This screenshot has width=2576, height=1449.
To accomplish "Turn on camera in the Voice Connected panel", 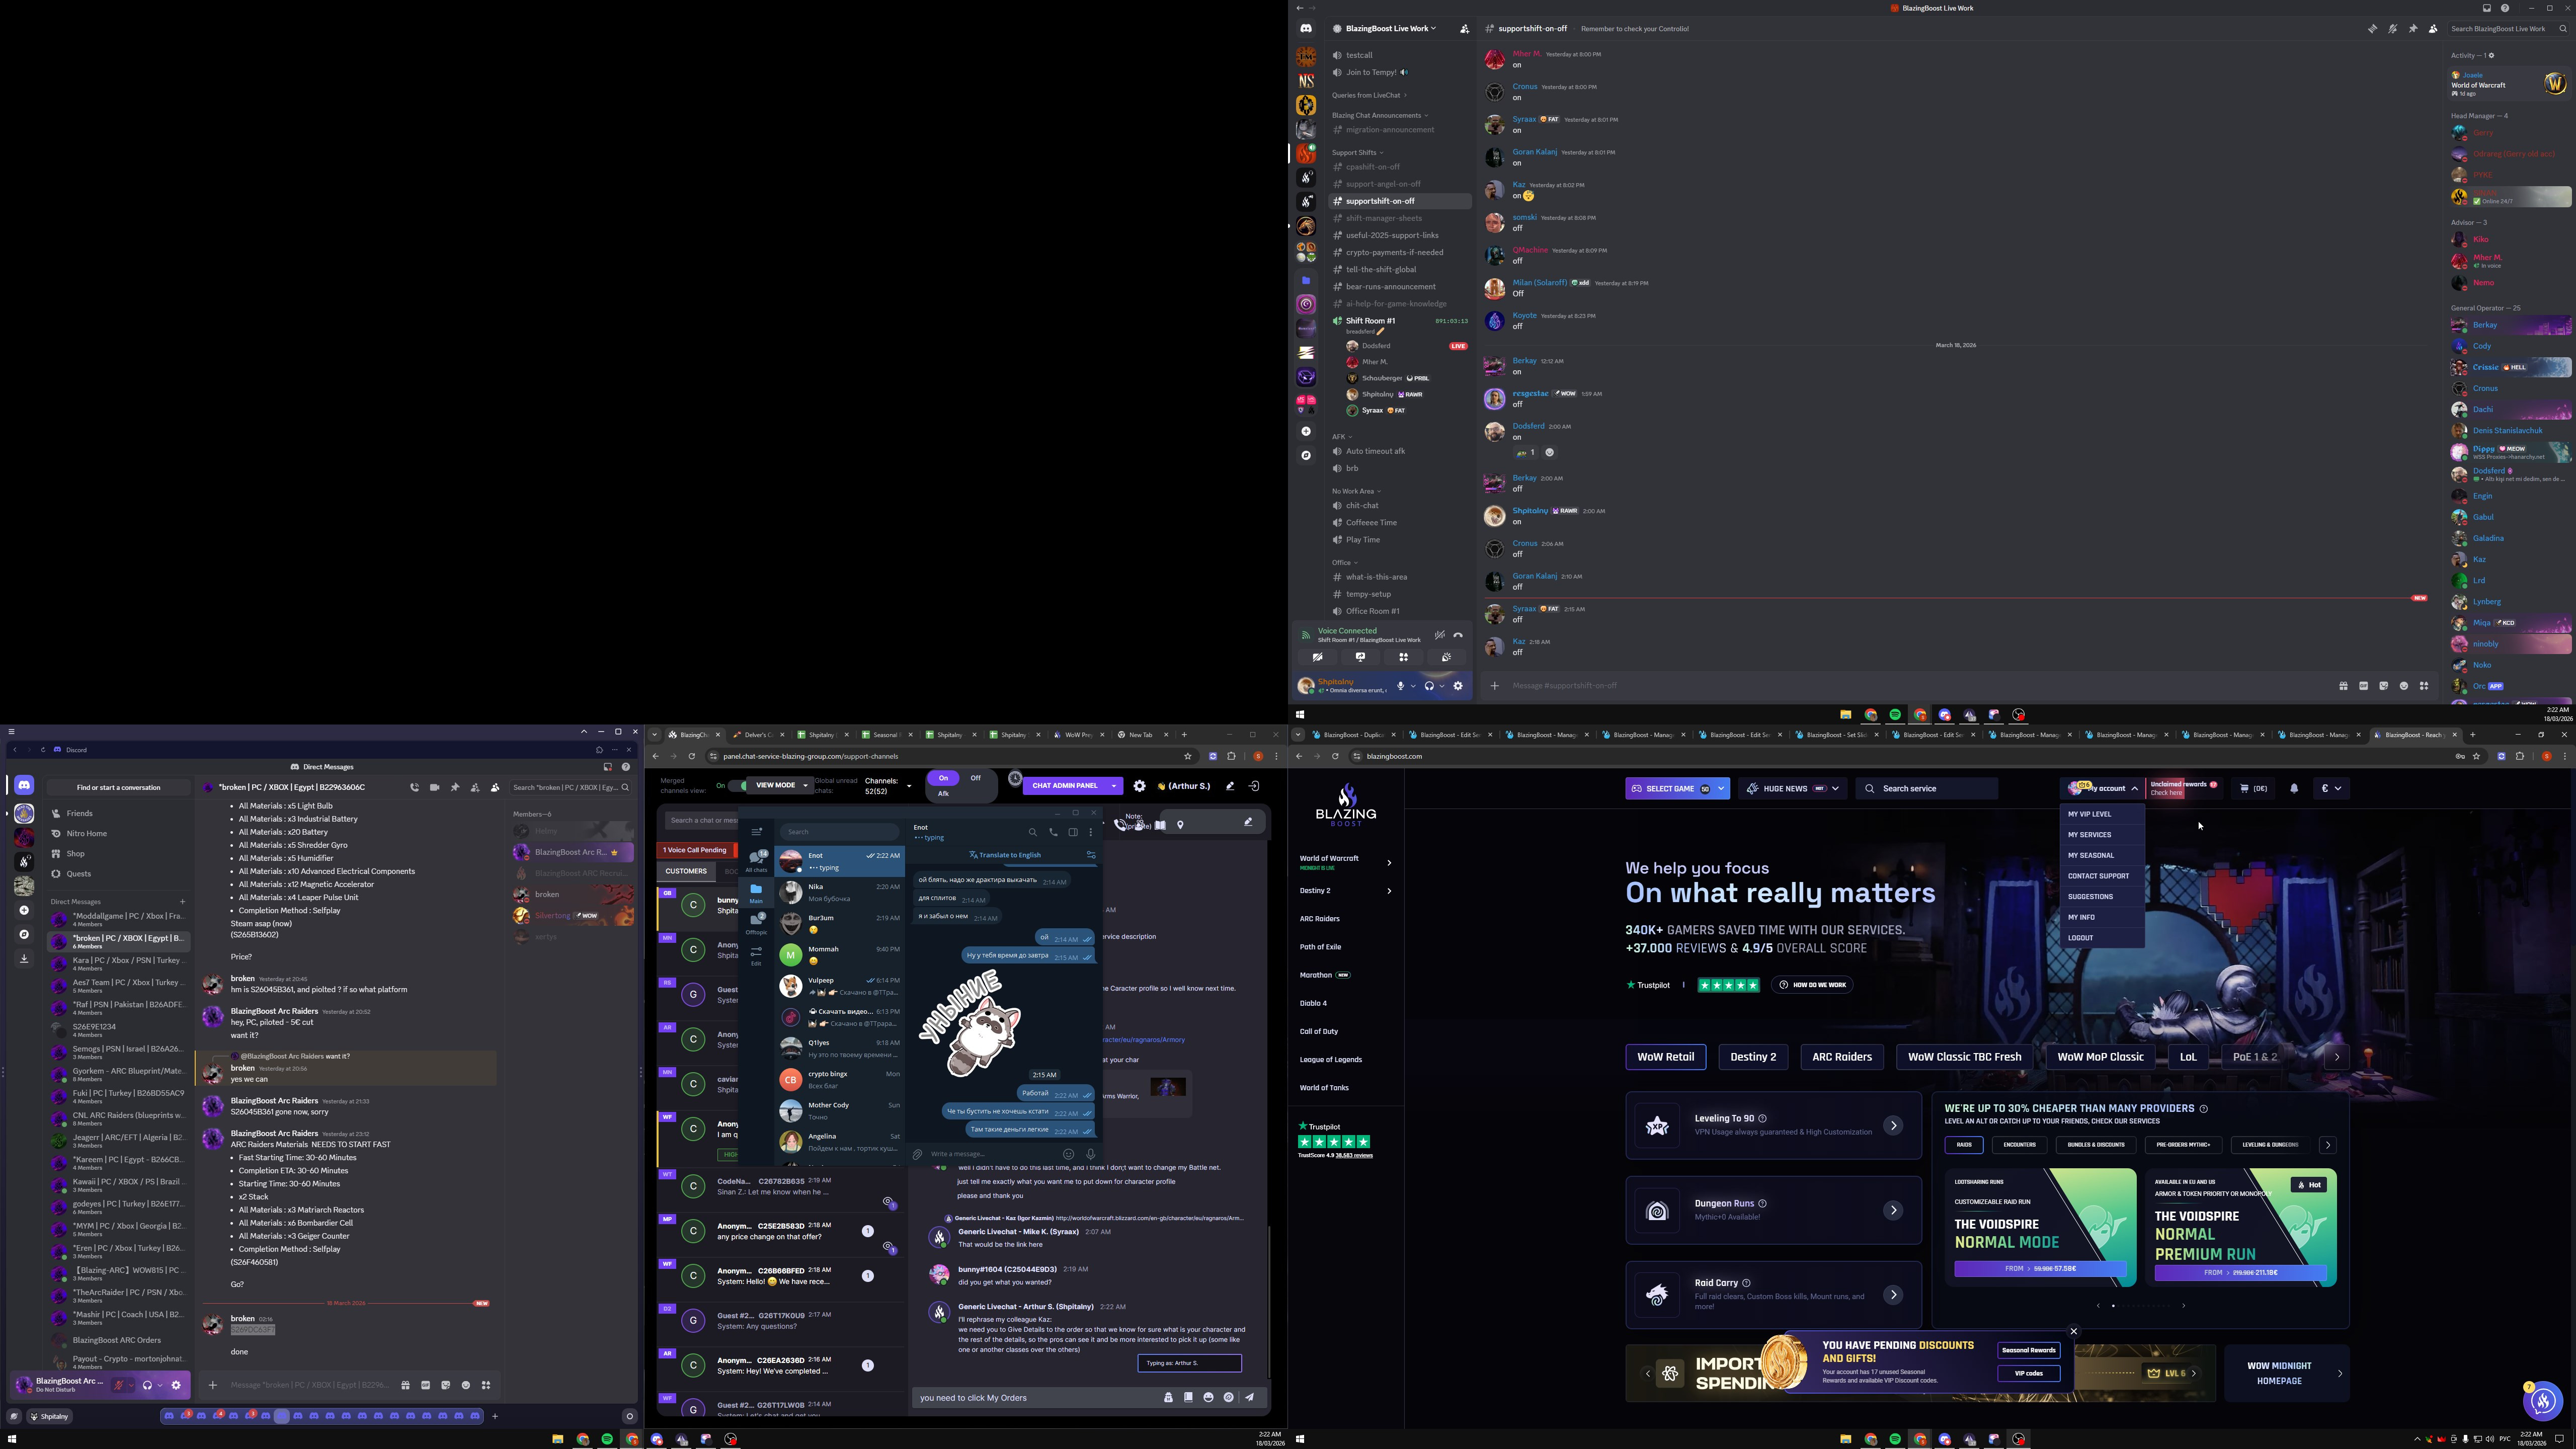I will (1318, 657).
